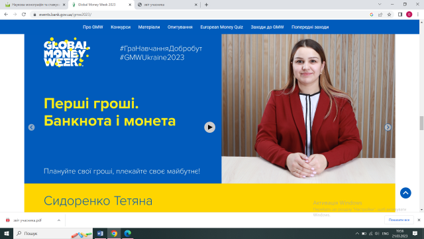
Task: Open the 'Матеріали' menu item
Action: click(x=149, y=27)
